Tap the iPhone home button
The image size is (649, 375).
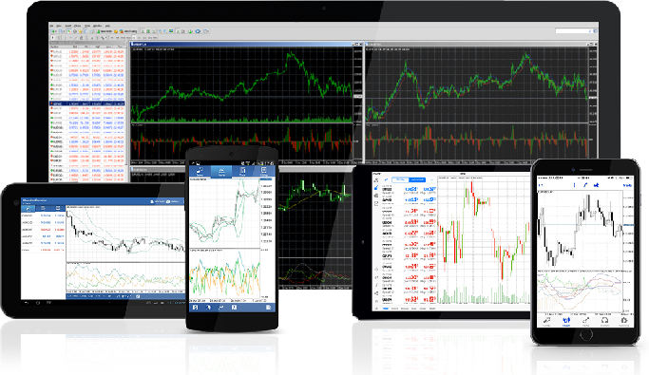(x=586, y=334)
